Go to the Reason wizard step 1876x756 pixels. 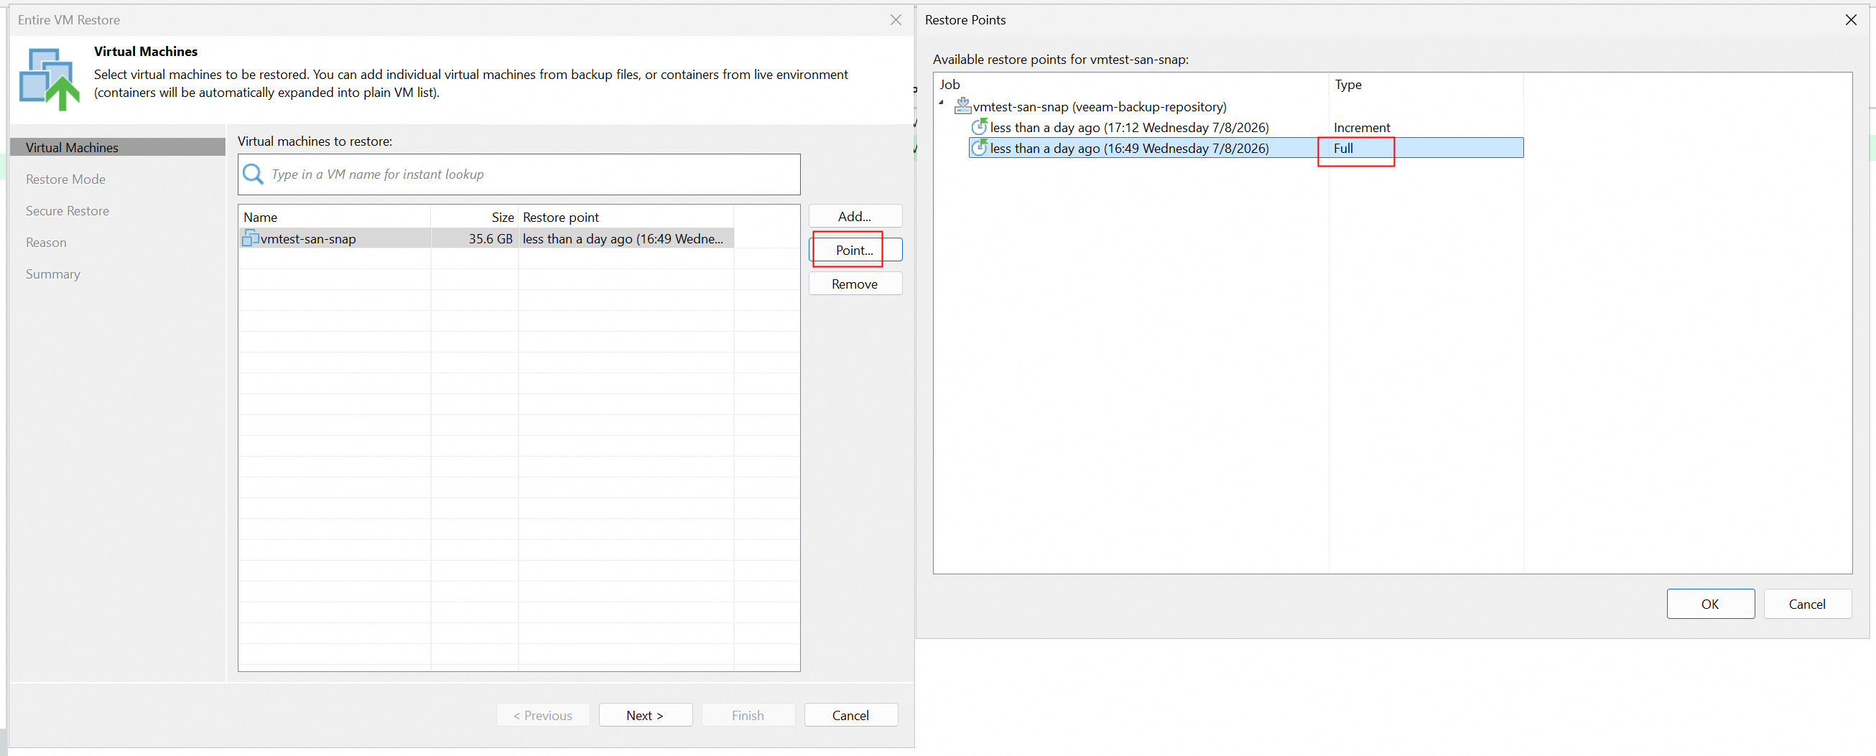pos(46,243)
